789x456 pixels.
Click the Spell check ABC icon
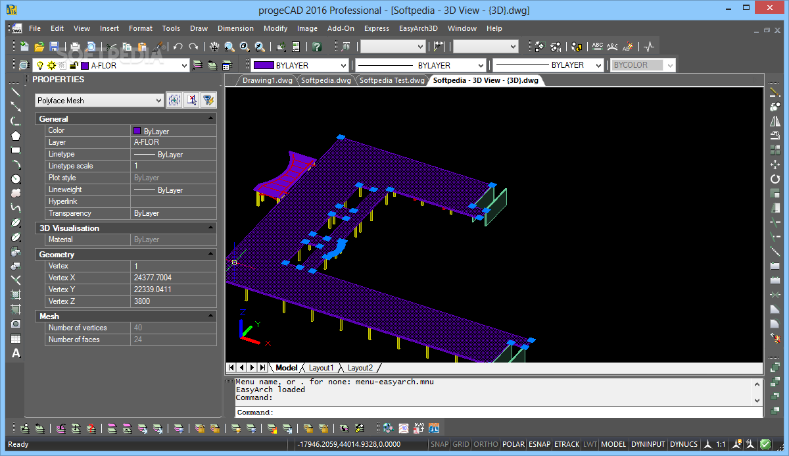[x=597, y=47]
